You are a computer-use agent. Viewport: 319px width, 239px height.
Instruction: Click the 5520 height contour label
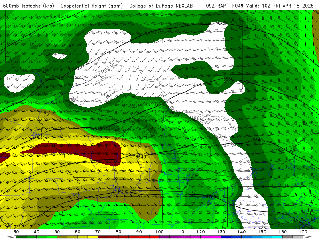click(222, 24)
